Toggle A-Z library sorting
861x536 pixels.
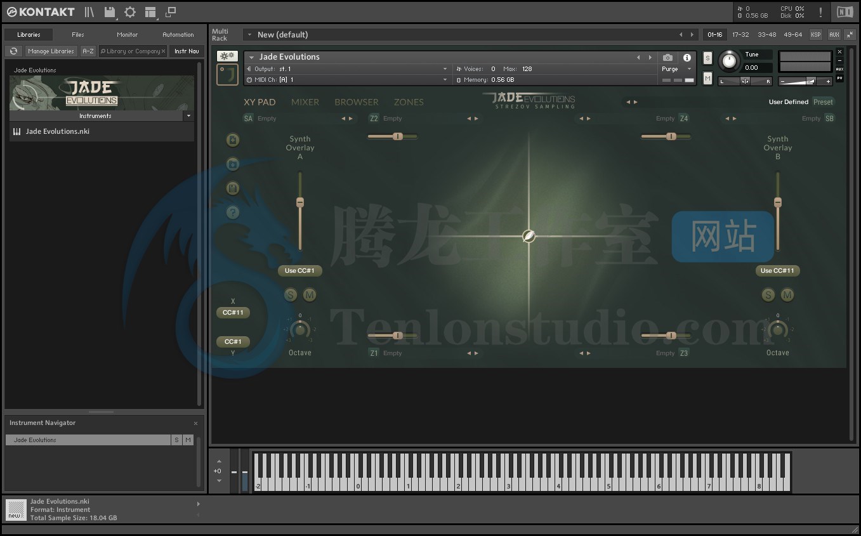(88, 51)
